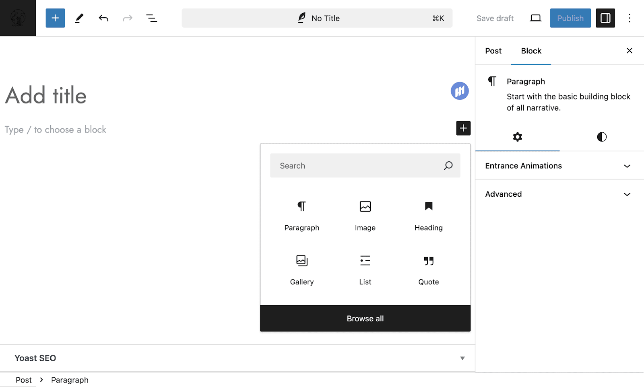Insert a Gallery block
Screen dimensions: 644x387
pos(301,270)
